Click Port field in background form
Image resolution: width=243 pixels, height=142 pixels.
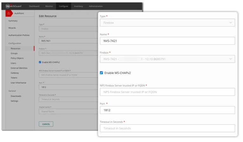(68, 87)
